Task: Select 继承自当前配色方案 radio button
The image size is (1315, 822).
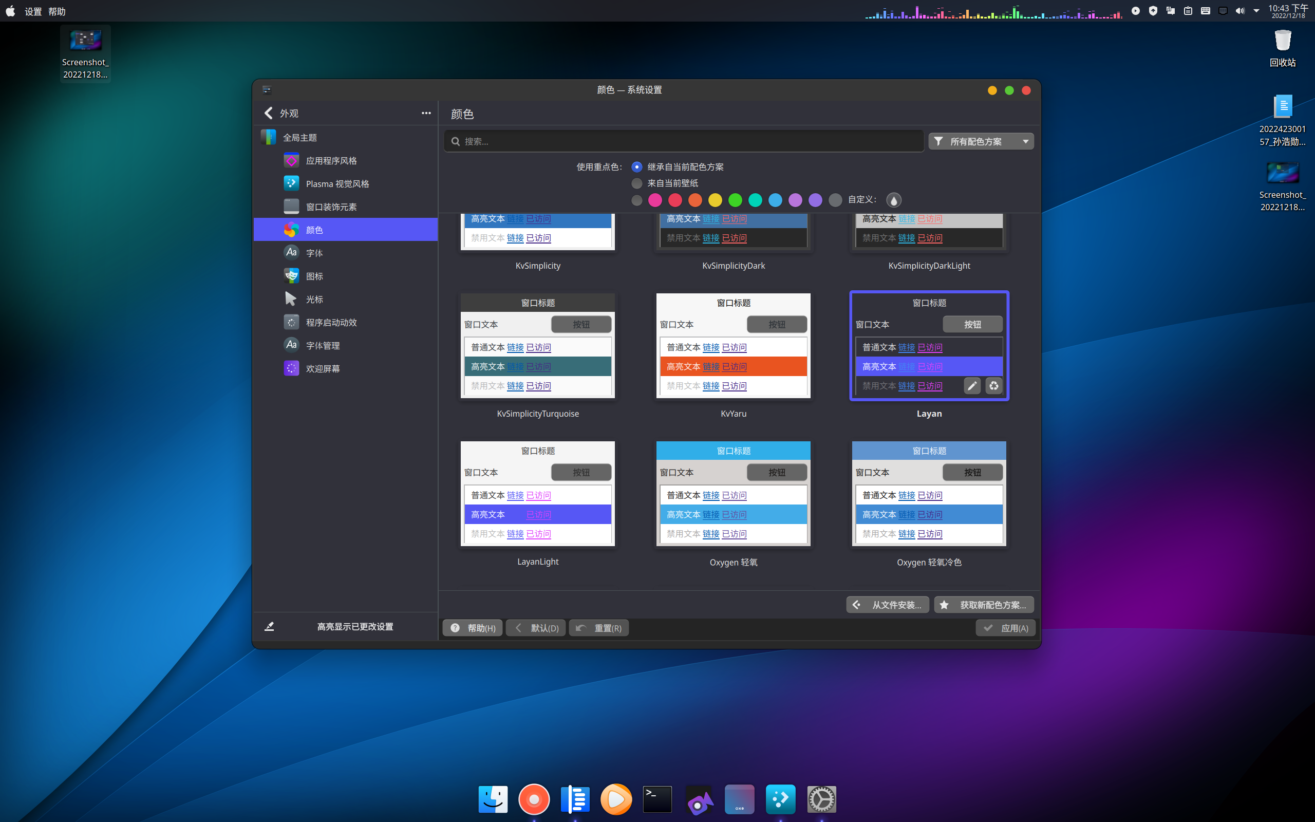Action: click(637, 167)
